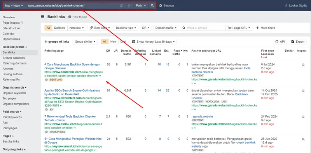Click the Word or phrase search field
Image resolution: width=311 pixels, height=153 pixels.
(x=203, y=28)
